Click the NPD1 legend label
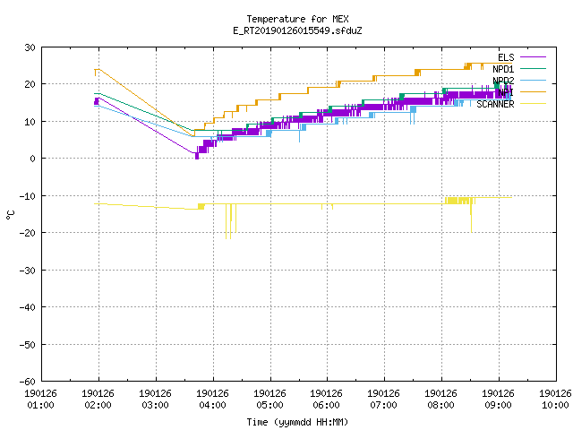 tap(503, 69)
